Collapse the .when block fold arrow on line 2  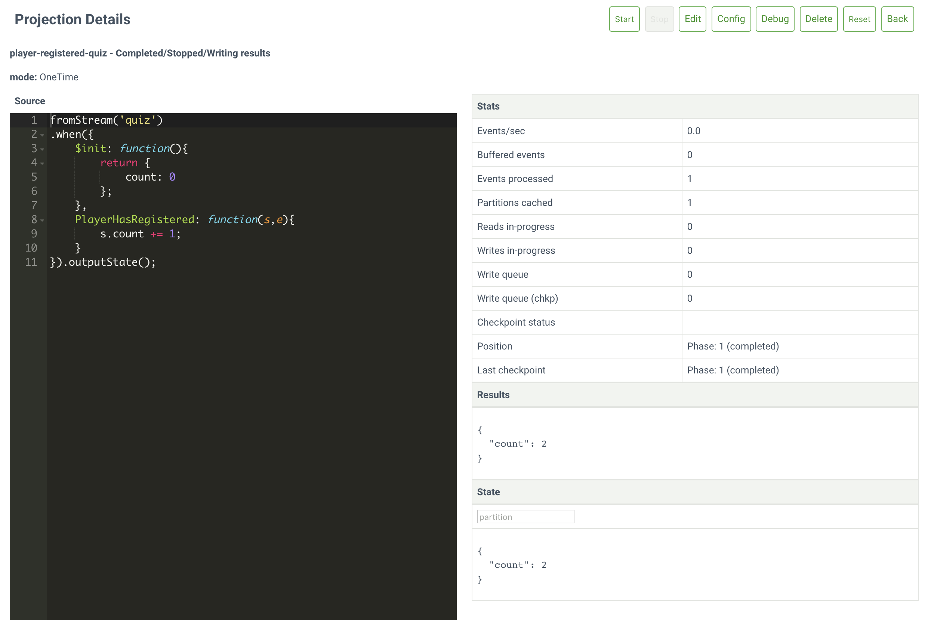[x=42, y=135]
